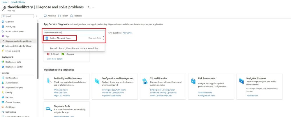Open Certificate Binding Operations link

click(x=163, y=93)
